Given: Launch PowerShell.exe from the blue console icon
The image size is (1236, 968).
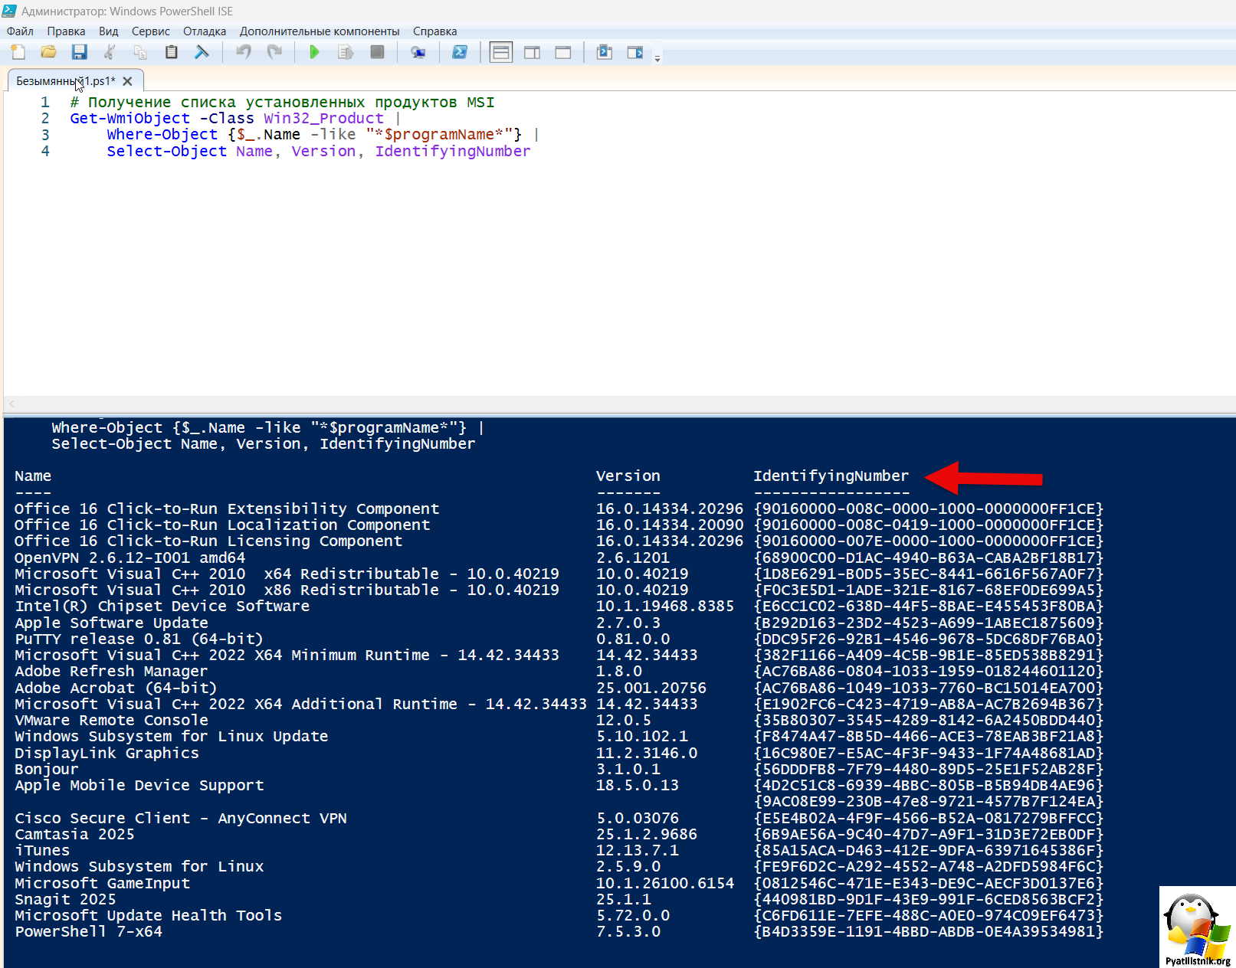Looking at the screenshot, I should pyautogui.click(x=459, y=52).
